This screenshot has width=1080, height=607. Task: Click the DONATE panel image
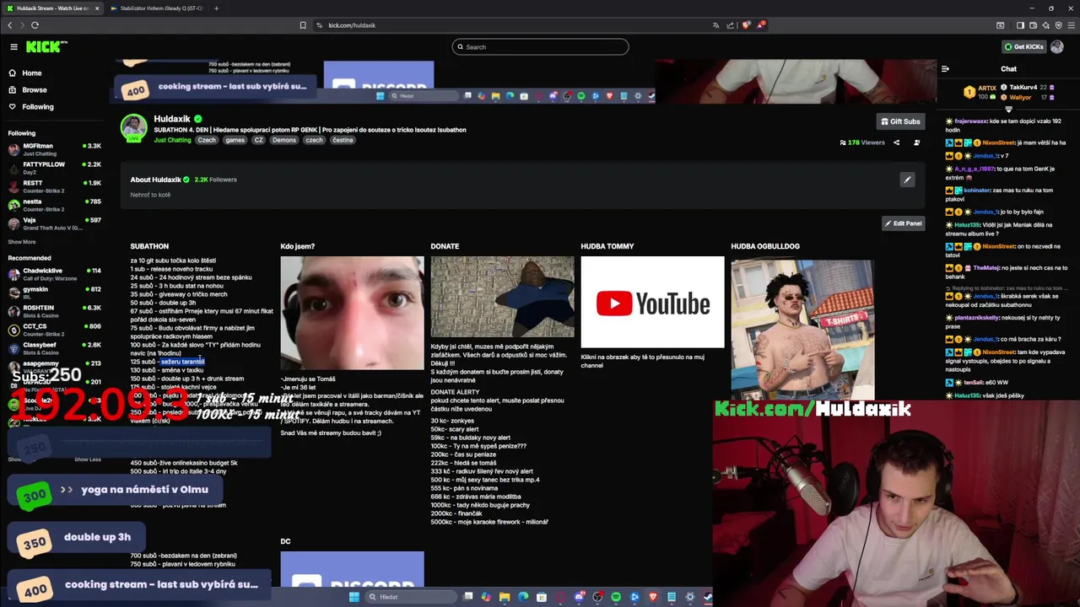pos(502,297)
